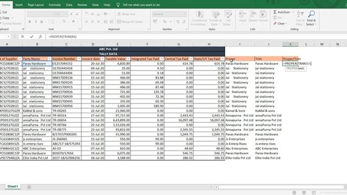347x195 pixels.
Task: Toggle Italic formatting
Action: (36, 22)
